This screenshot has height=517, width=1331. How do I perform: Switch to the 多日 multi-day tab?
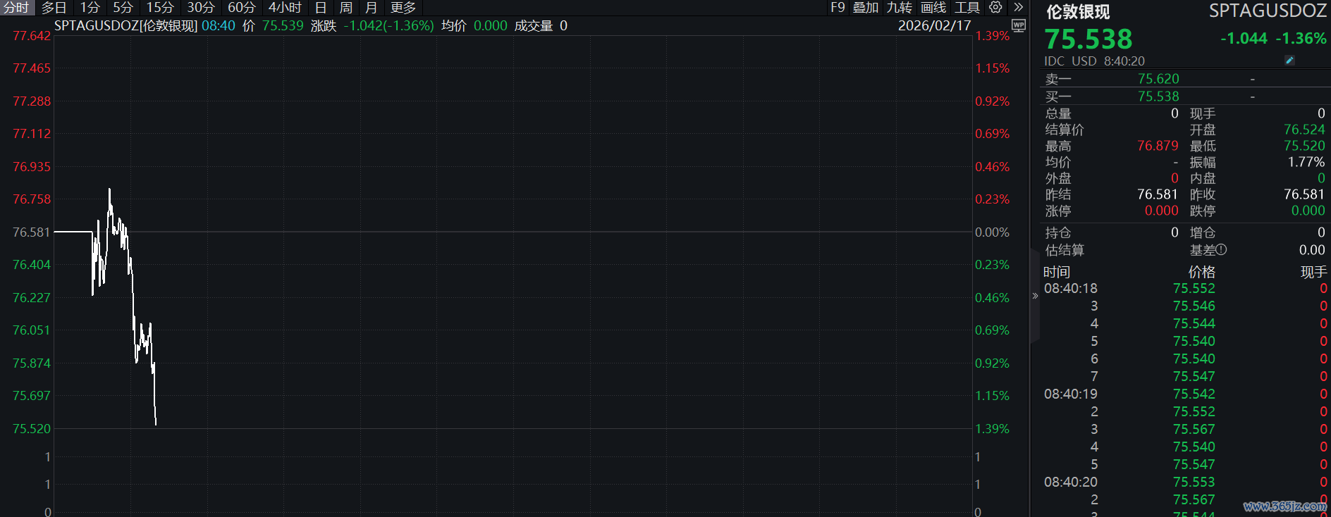[x=54, y=8]
